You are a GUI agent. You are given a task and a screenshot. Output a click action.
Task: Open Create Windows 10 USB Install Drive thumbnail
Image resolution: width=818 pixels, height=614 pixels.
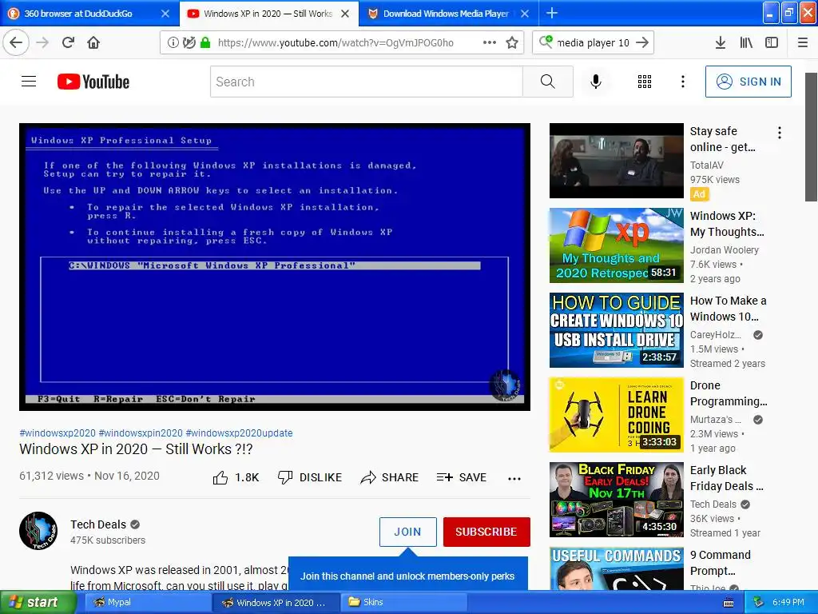(616, 330)
